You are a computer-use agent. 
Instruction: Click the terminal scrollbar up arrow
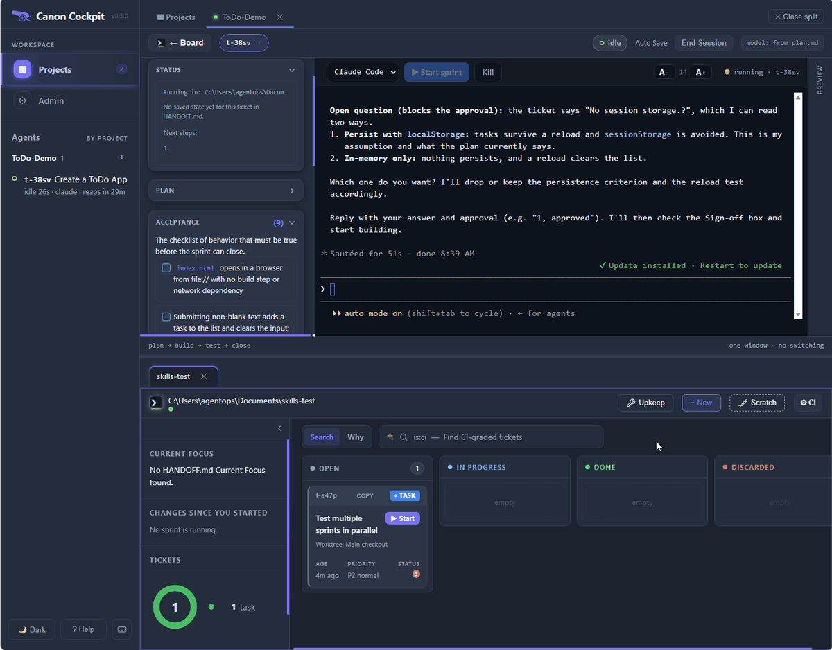point(797,98)
